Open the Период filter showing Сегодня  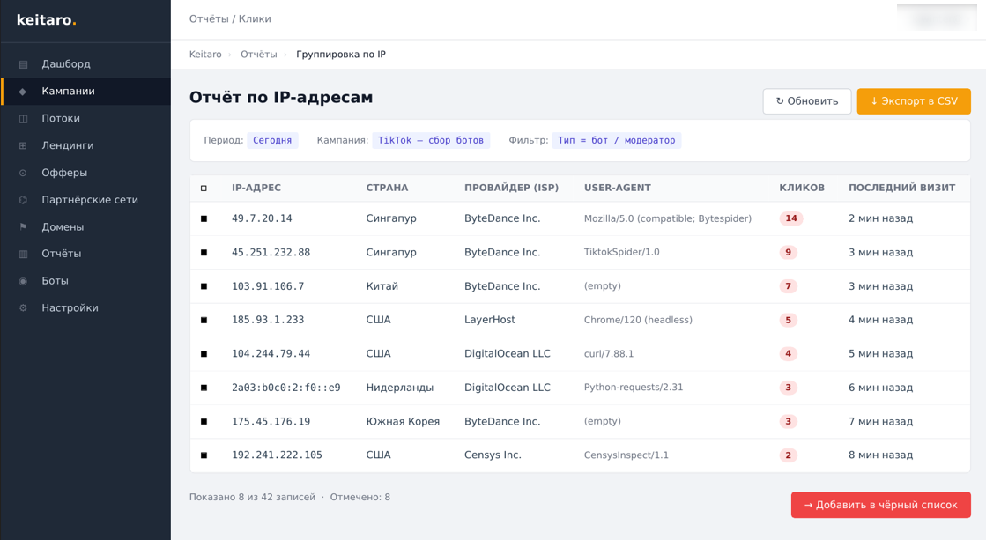(273, 139)
